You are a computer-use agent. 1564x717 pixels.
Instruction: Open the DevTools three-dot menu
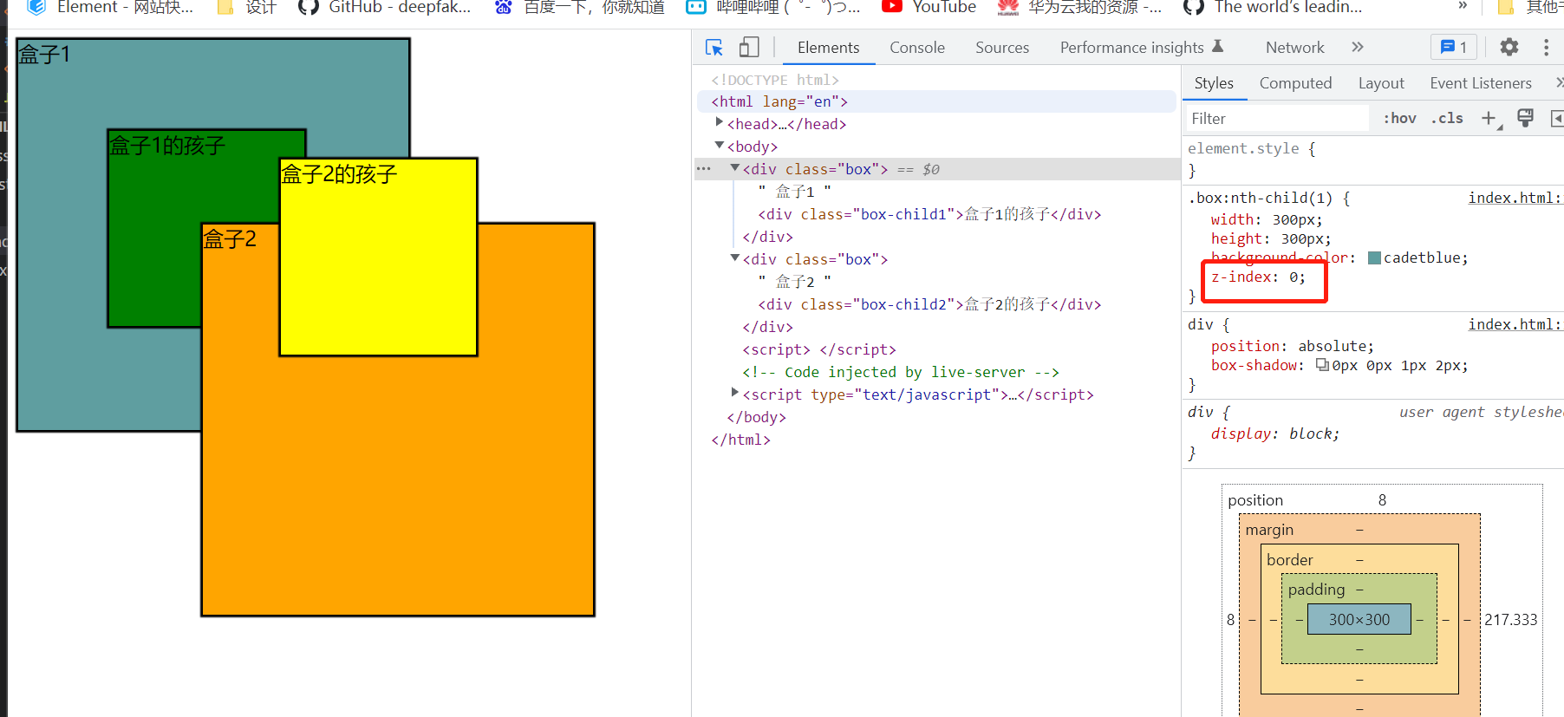pyautogui.click(x=1546, y=48)
